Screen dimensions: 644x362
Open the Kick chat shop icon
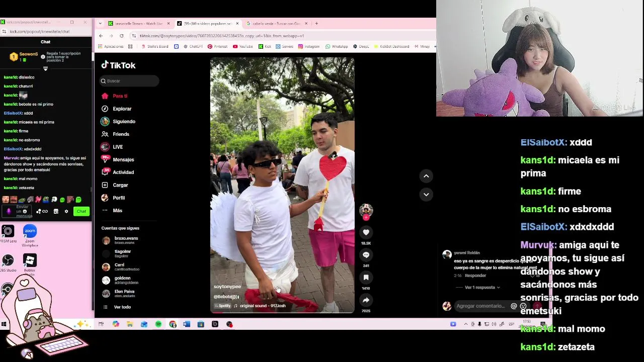56,212
